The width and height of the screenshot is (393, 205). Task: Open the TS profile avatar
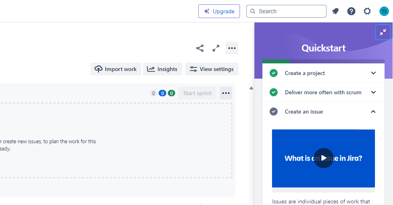click(384, 11)
